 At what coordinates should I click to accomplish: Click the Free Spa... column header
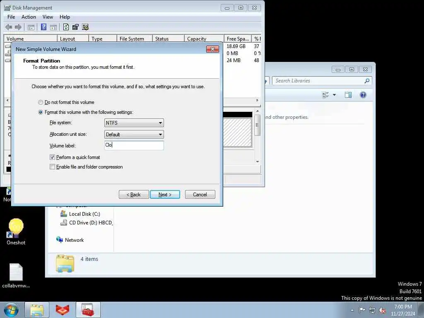point(238,39)
